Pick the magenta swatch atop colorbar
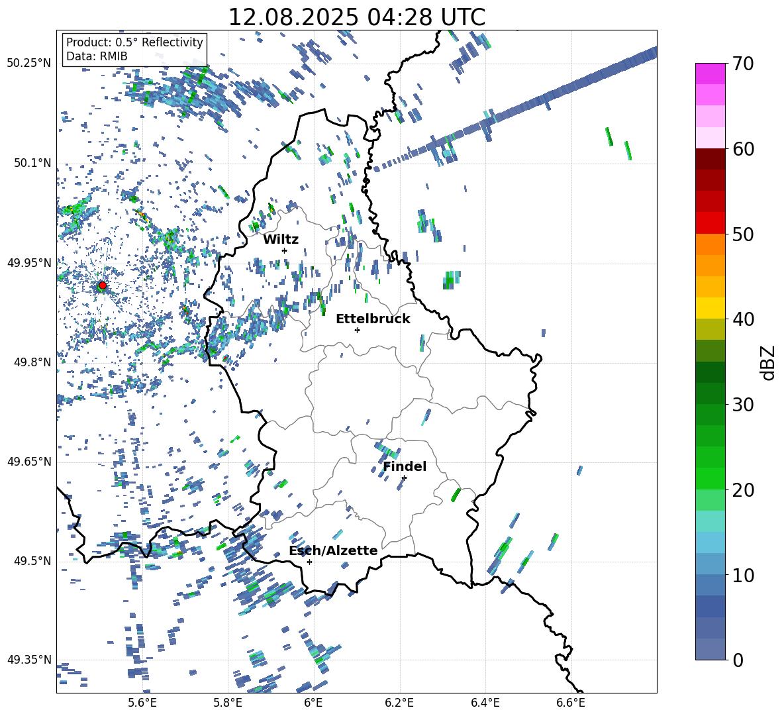This screenshot has height=716, width=784. (710, 74)
